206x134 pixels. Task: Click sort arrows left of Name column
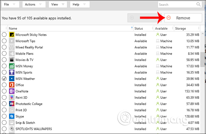6,28
